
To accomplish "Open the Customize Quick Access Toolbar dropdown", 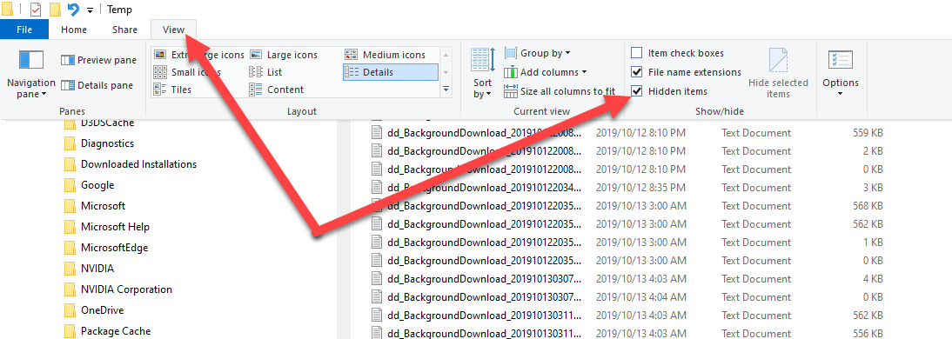I will (90, 10).
